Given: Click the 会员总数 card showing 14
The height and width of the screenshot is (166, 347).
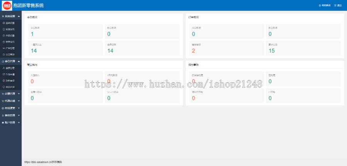Looking at the screenshot, I should (142, 48).
